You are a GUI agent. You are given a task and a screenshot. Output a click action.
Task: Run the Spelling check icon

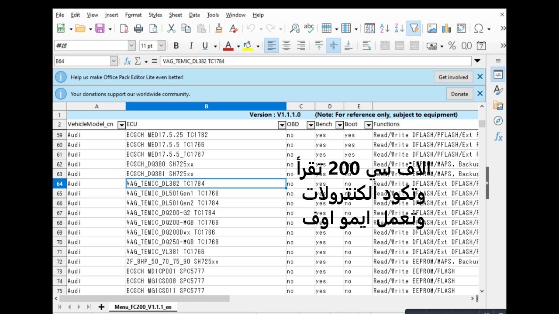(309, 28)
